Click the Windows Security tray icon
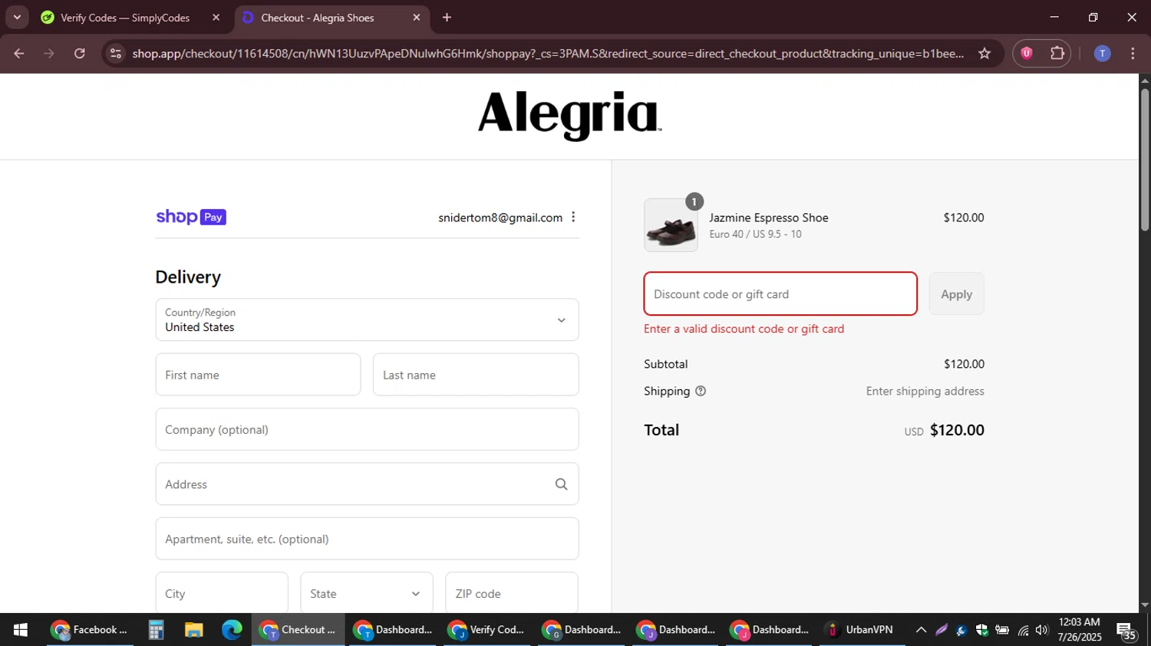Screen dimensions: 1151x646 (x=982, y=630)
